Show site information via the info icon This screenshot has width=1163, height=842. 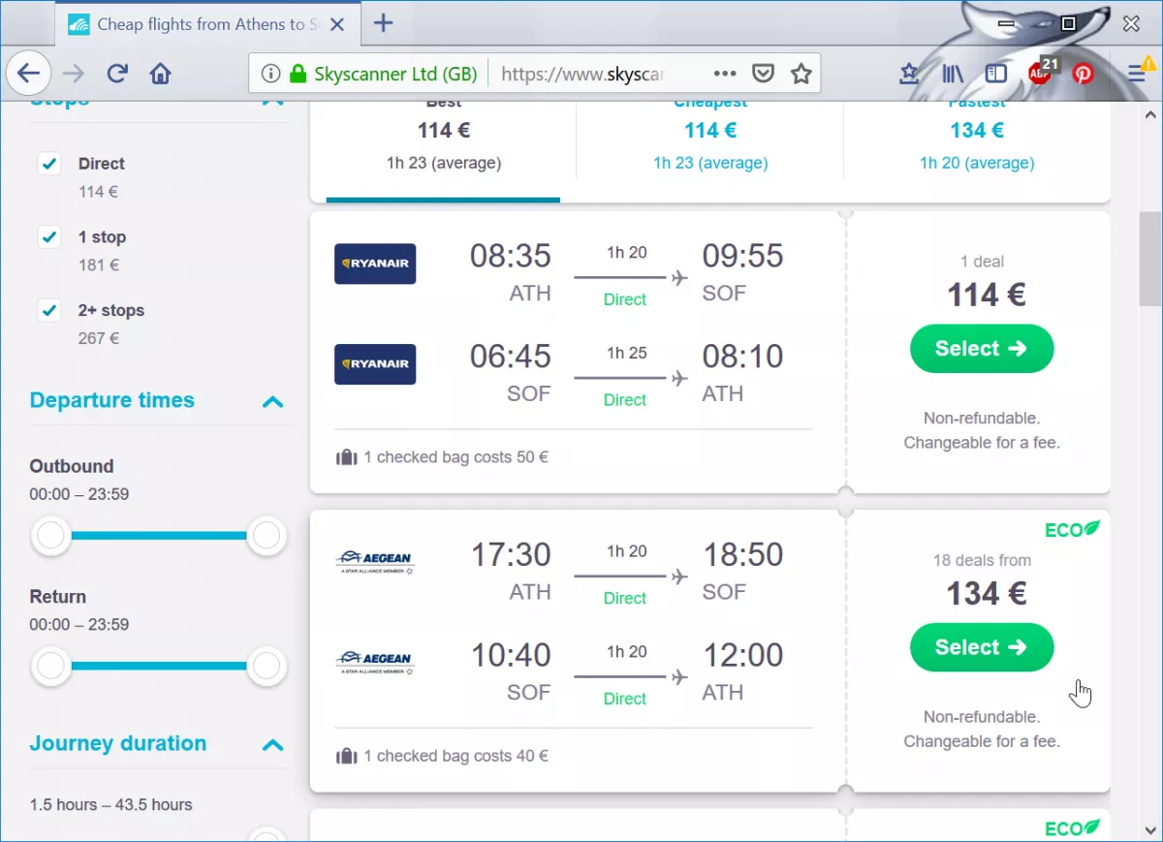[x=271, y=74]
